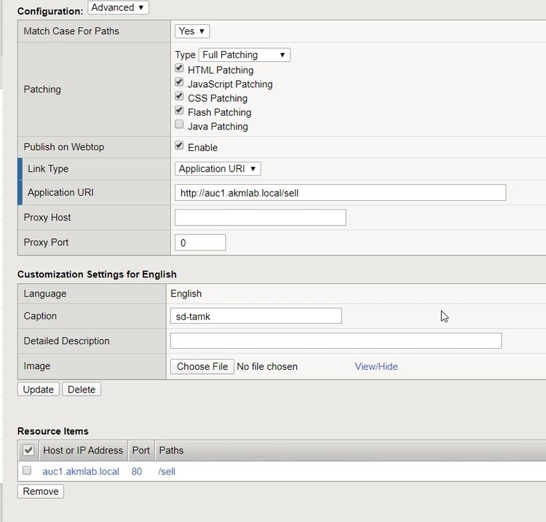
Task: Edit the Caption text field
Action: [256, 316]
